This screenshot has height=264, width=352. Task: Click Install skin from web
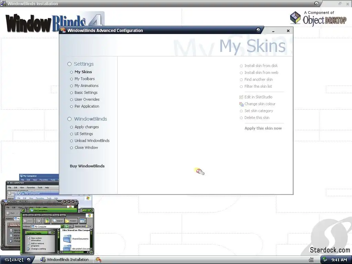(x=261, y=73)
